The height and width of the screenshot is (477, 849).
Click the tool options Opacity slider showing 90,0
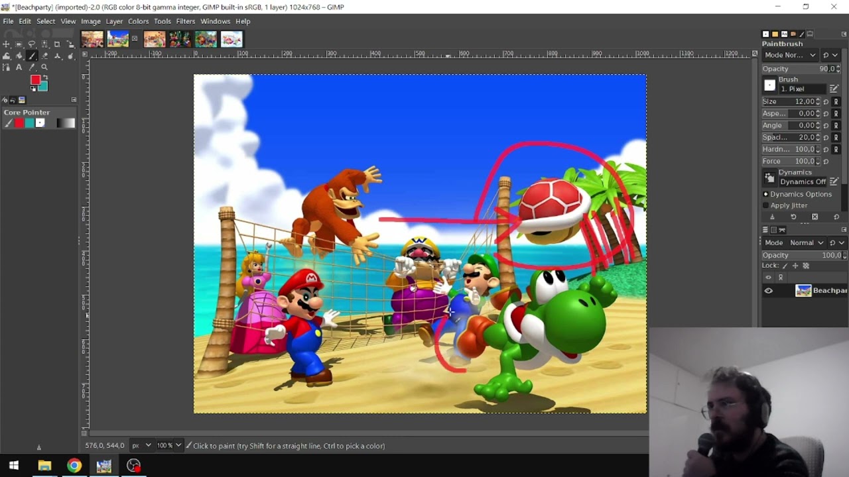[801, 69]
